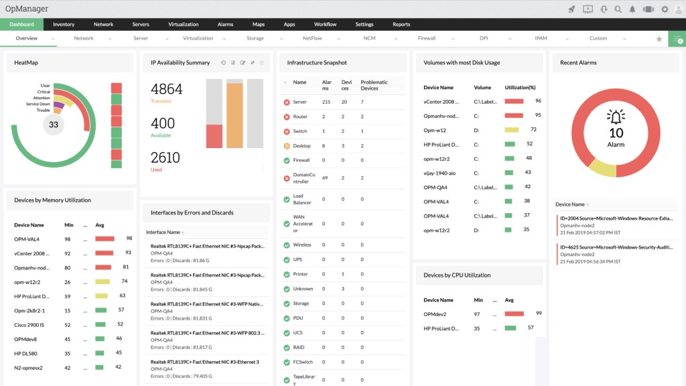Image resolution: width=686 pixels, height=386 pixels.
Task: Click the barrel-shaped icon beside settings gear
Action: click(648, 9)
